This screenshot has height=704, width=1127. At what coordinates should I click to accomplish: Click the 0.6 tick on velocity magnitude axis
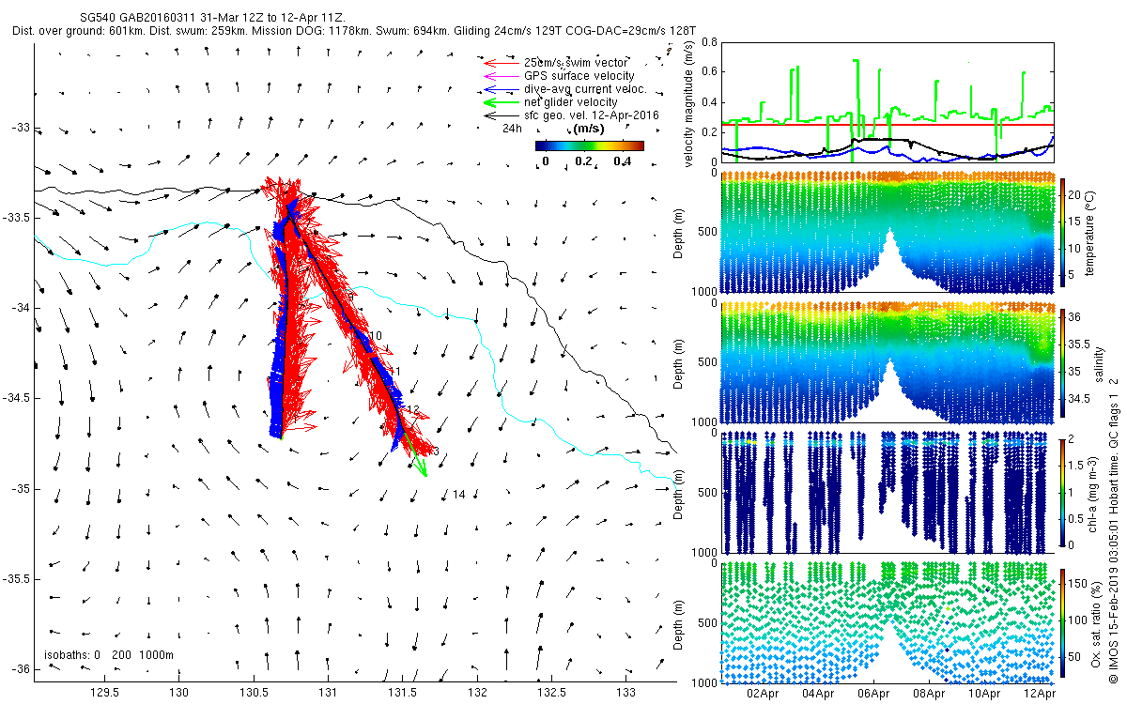pyautogui.click(x=710, y=72)
